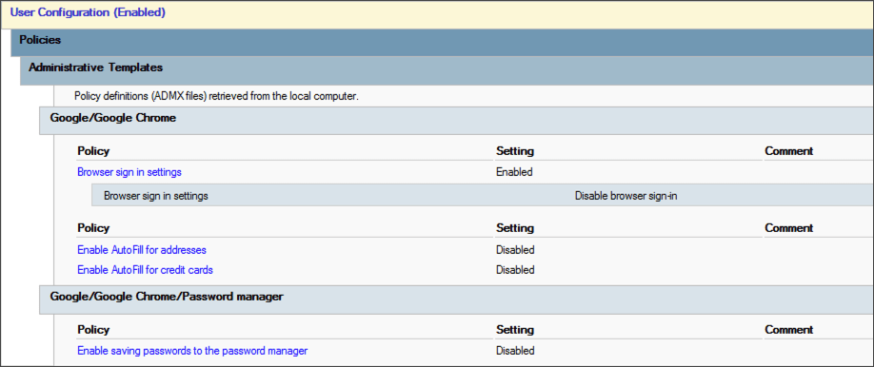Collapse the Google Chrome/Password manager section
The width and height of the screenshot is (874, 367).
456,299
